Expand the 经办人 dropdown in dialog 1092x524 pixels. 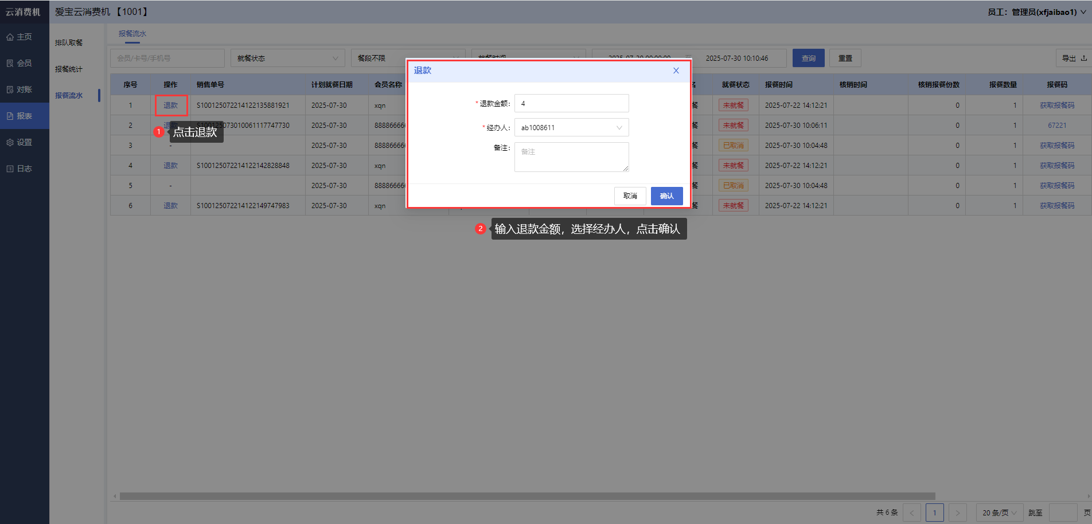(571, 127)
